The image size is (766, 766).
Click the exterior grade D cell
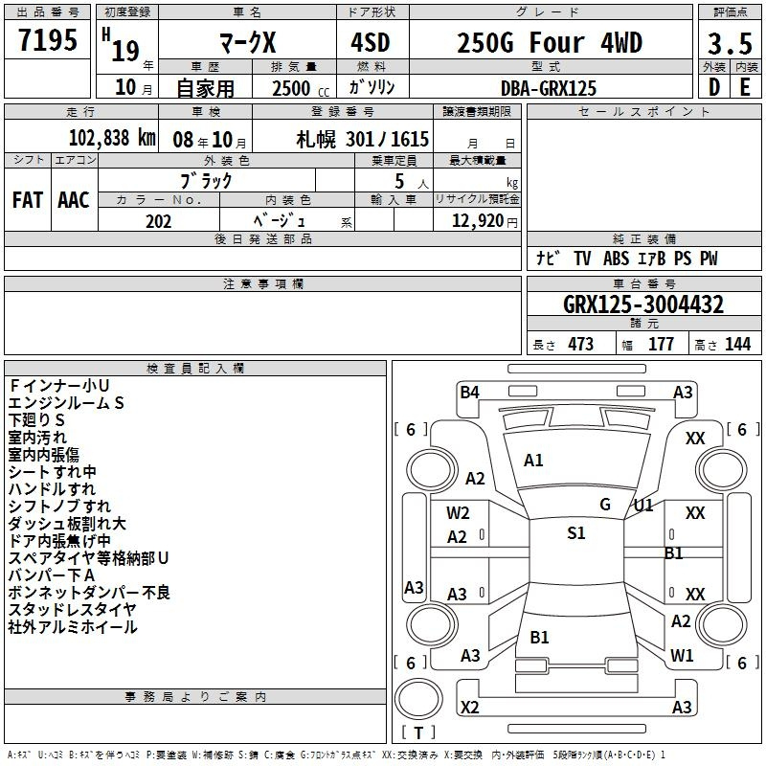tap(713, 87)
